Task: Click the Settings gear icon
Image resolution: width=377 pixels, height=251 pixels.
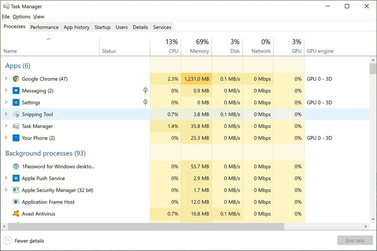Action: pyautogui.click(x=16, y=102)
